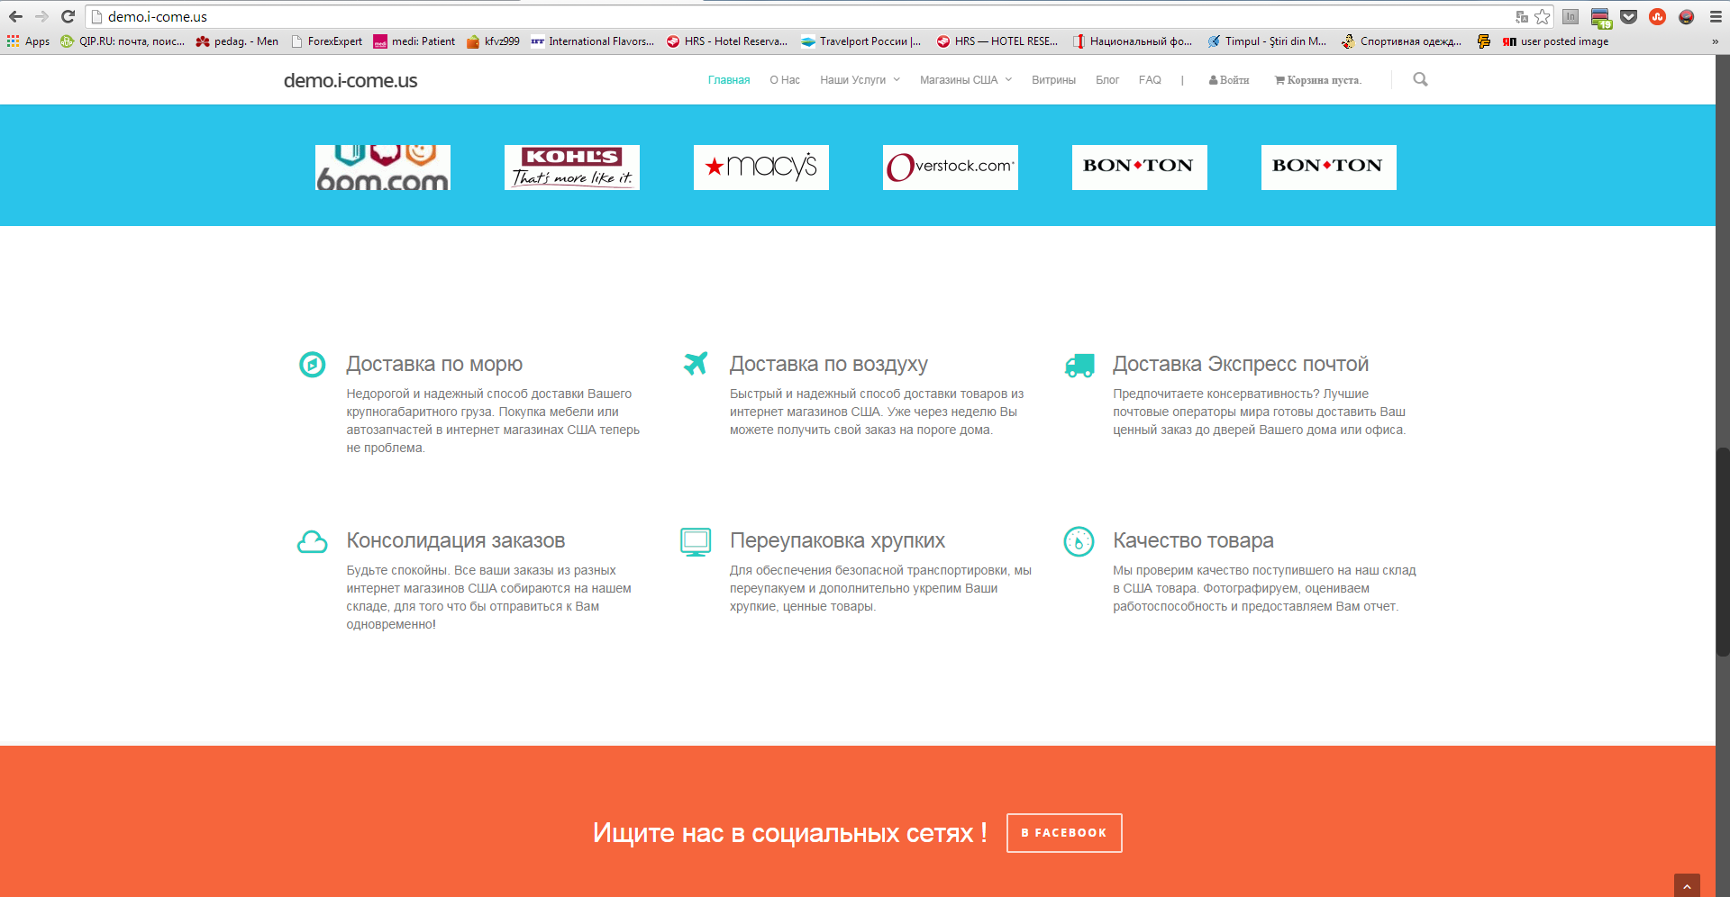The height and width of the screenshot is (897, 1730).
Task: Click the page vertical scrollbar thumb
Action: tap(1723, 551)
